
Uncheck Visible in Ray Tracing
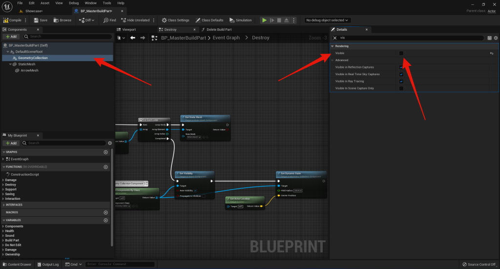(401, 81)
